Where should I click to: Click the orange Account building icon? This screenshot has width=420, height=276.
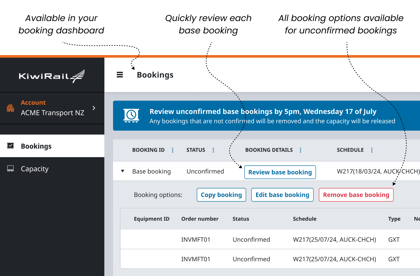point(11,108)
